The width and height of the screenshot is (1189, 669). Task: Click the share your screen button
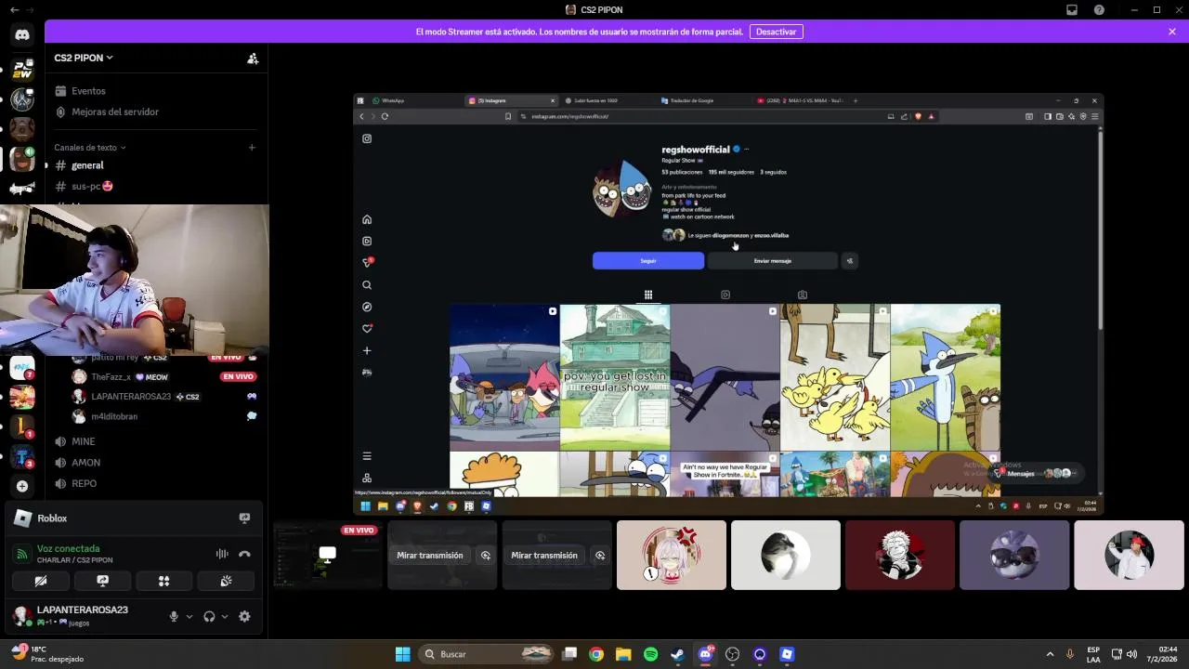pyautogui.click(x=102, y=581)
